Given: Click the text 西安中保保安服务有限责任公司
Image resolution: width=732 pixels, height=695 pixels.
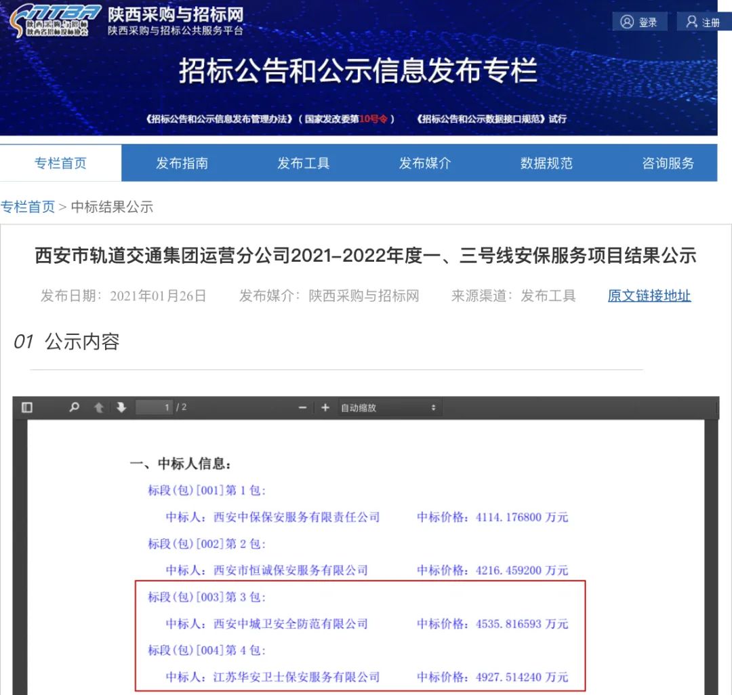Looking at the screenshot, I should 296,517.
